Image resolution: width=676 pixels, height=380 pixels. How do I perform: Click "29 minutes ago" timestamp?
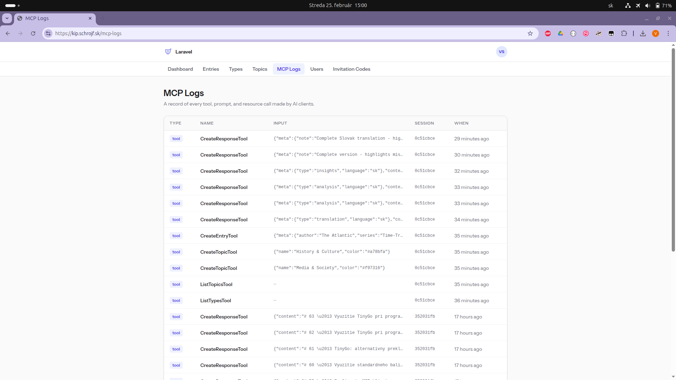point(471,139)
